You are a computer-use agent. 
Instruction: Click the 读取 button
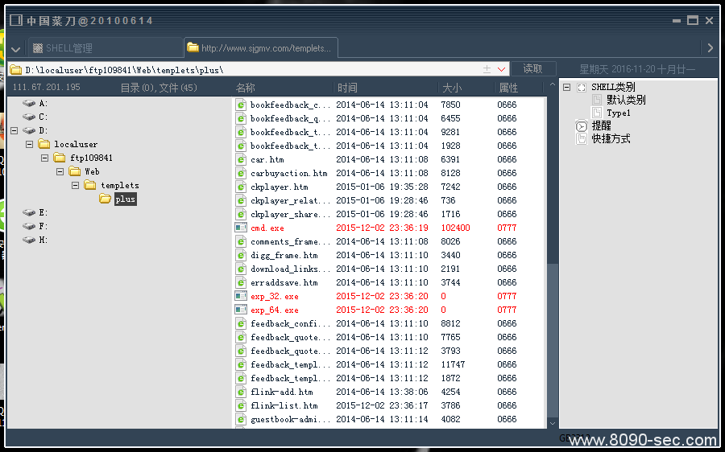[x=533, y=69]
